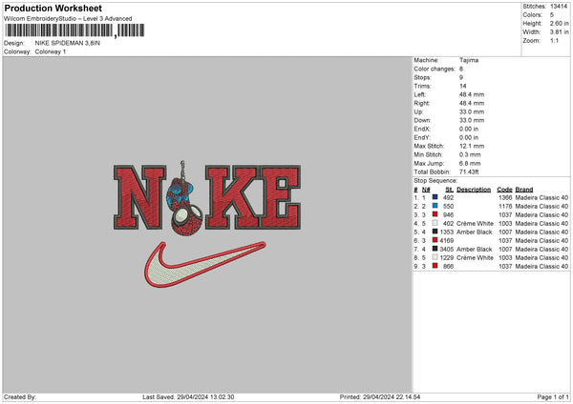Click the white swoosh with red outline
573x404 pixels.
click(204, 264)
